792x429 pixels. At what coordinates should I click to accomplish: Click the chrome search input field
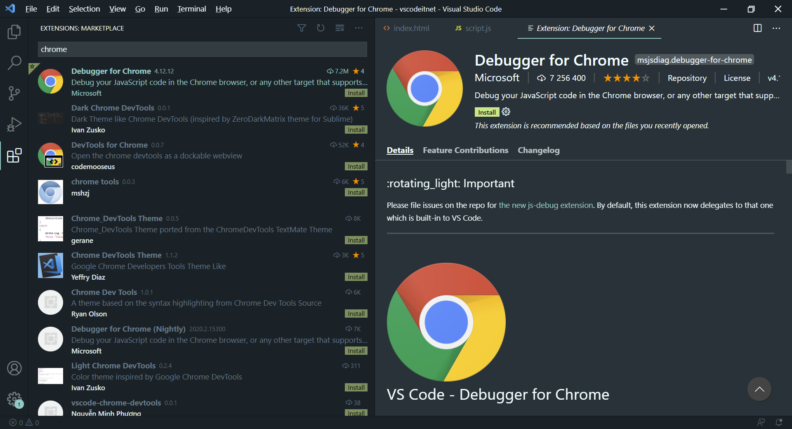(202, 49)
